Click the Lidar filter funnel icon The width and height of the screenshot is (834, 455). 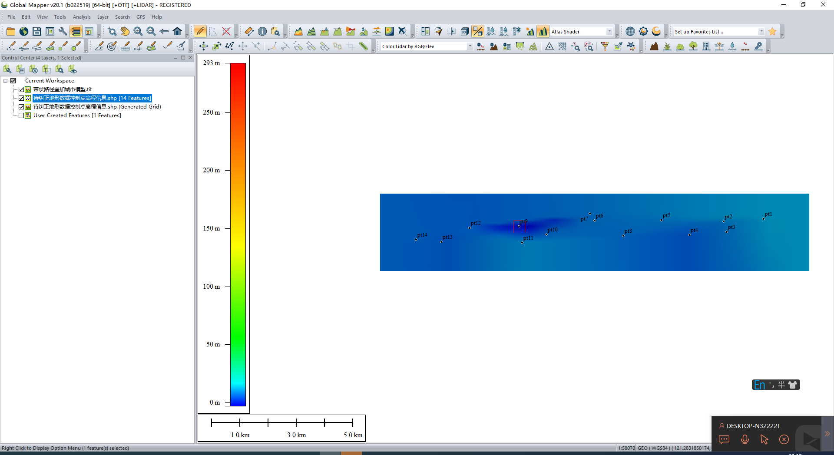(605, 46)
